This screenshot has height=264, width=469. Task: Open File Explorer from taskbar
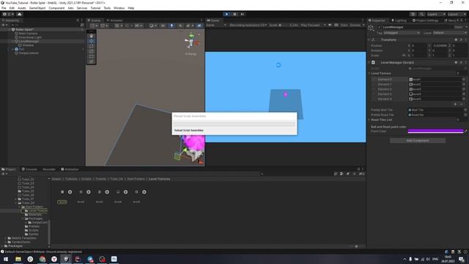(18, 259)
